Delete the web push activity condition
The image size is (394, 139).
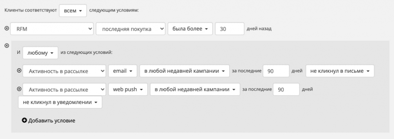coord(19,89)
